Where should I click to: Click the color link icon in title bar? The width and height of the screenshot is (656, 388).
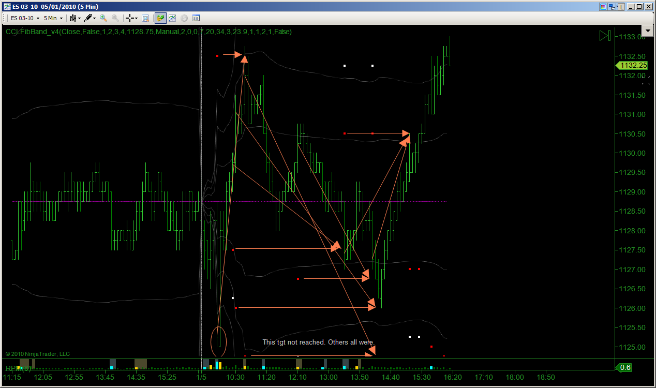(603, 7)
